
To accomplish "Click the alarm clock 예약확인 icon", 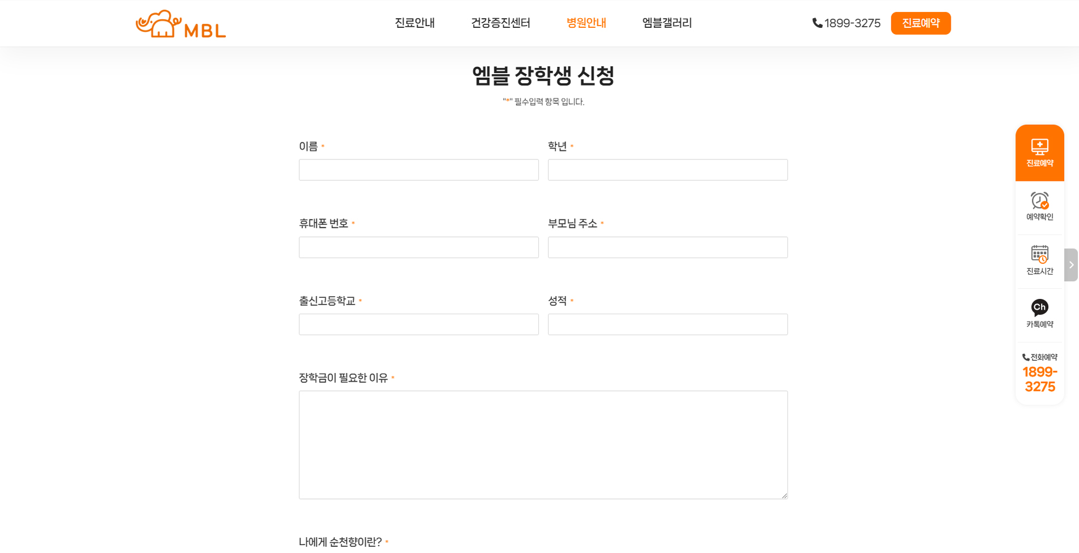I will coord(1039,201).
